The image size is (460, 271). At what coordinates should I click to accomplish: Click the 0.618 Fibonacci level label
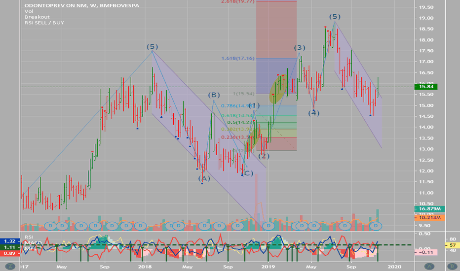tap(237, 116)
